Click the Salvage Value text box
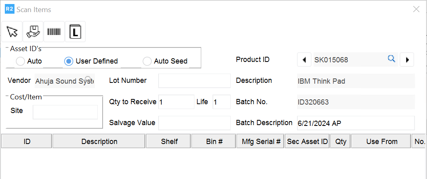Viewport: 427px width, 179px height. 194,123
